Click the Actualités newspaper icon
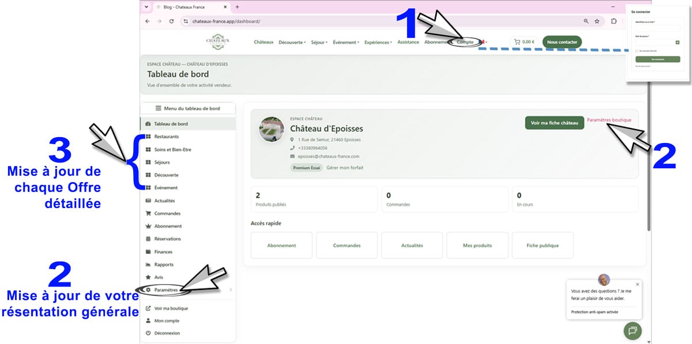The width and height of the screenshot is (692, 344). [x=148, y=201]
